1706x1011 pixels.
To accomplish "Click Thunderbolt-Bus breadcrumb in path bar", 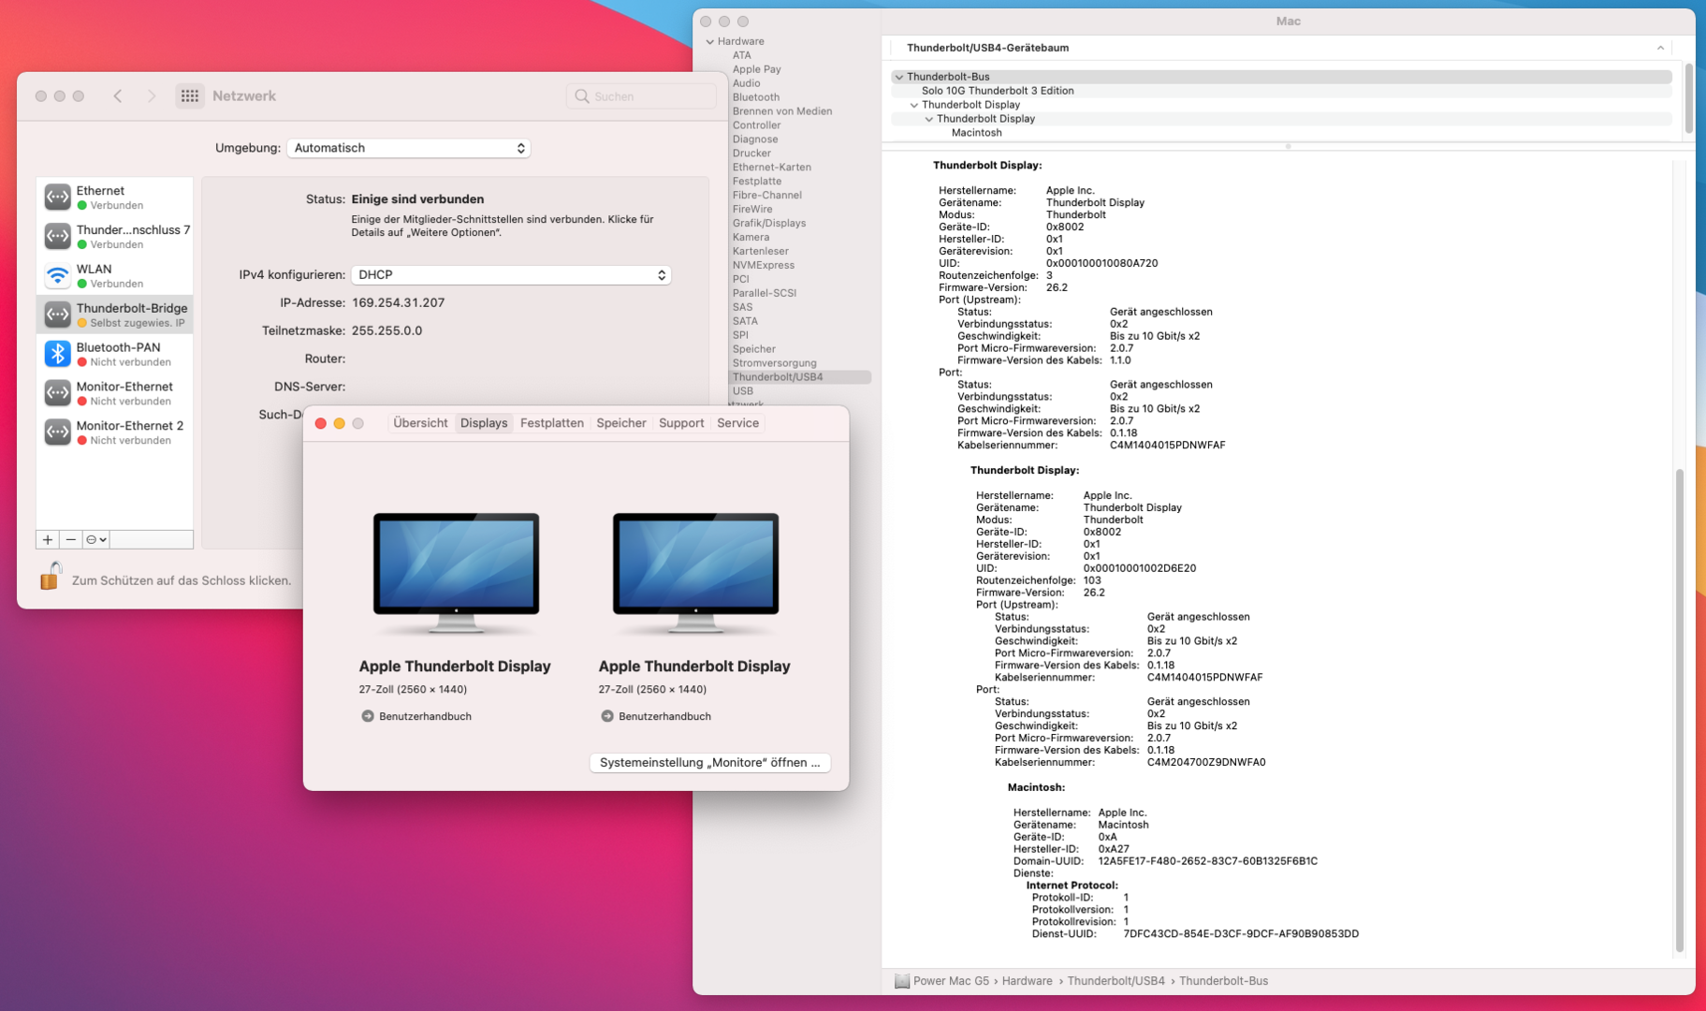I will click(x=1224, y=981).
